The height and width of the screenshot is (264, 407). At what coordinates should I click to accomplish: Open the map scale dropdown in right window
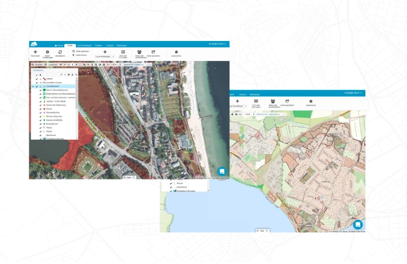coord(247,114)
